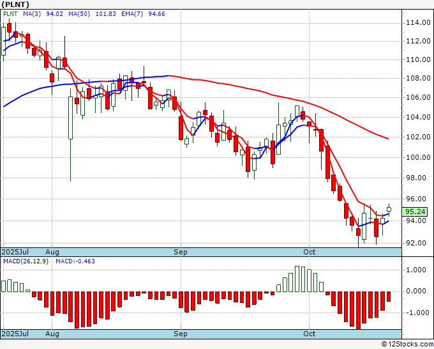This screenshot has height=349, width=434.
Task: Select the PLNT legend label
Action: click(10, 14)
